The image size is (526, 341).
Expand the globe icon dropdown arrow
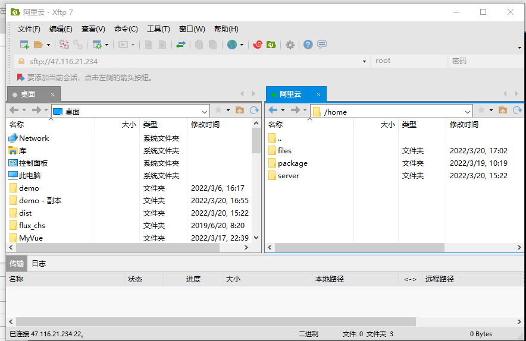tap(242, 45)
